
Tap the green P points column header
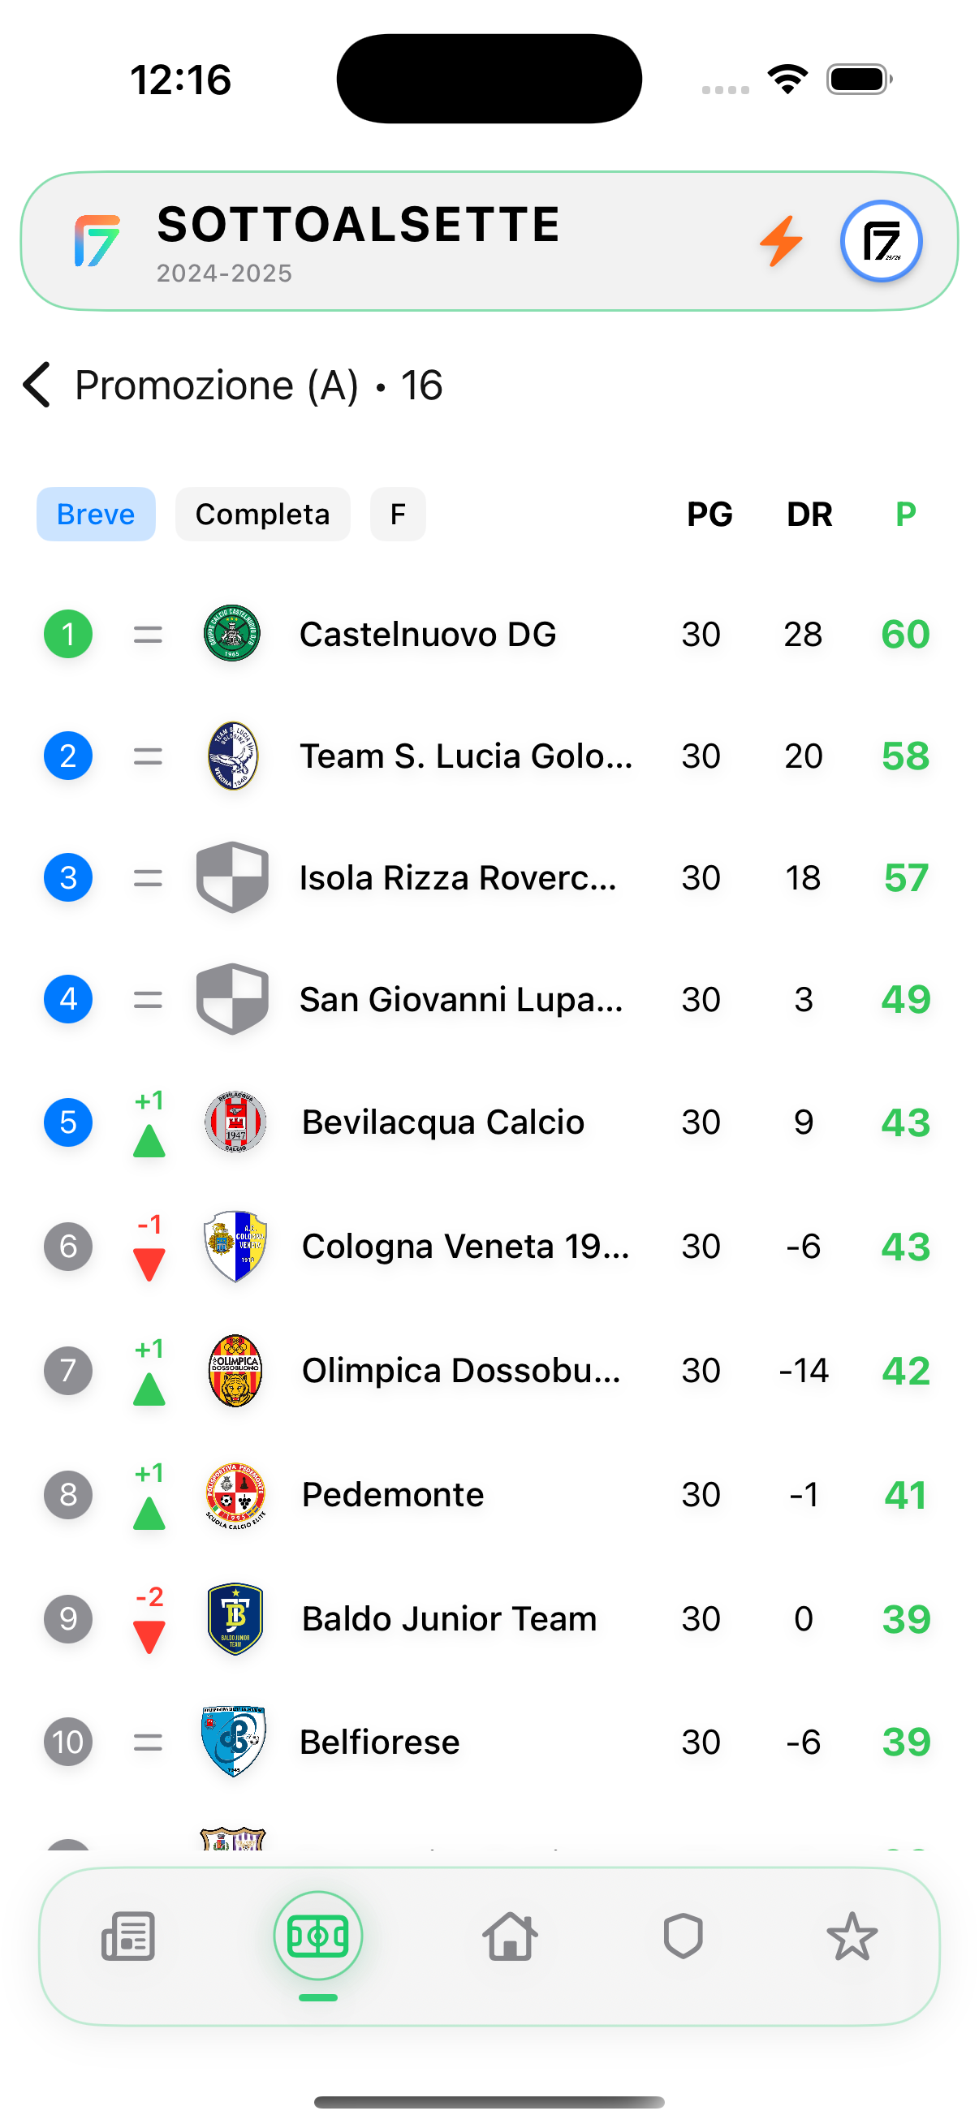(x=905, y=514)
